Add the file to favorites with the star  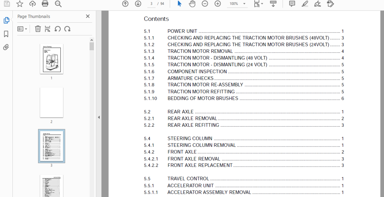pyautogui.click(x=20, y=4)
